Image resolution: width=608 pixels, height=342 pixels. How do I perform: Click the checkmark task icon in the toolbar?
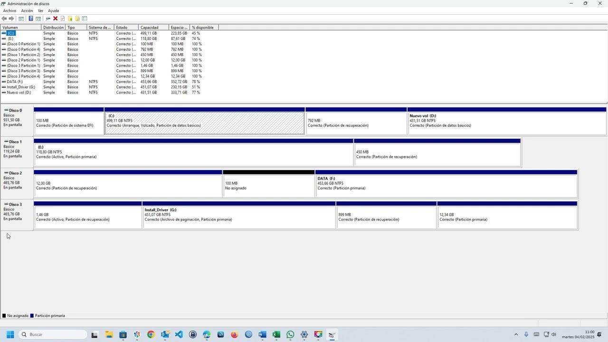(x=62, y=18)
